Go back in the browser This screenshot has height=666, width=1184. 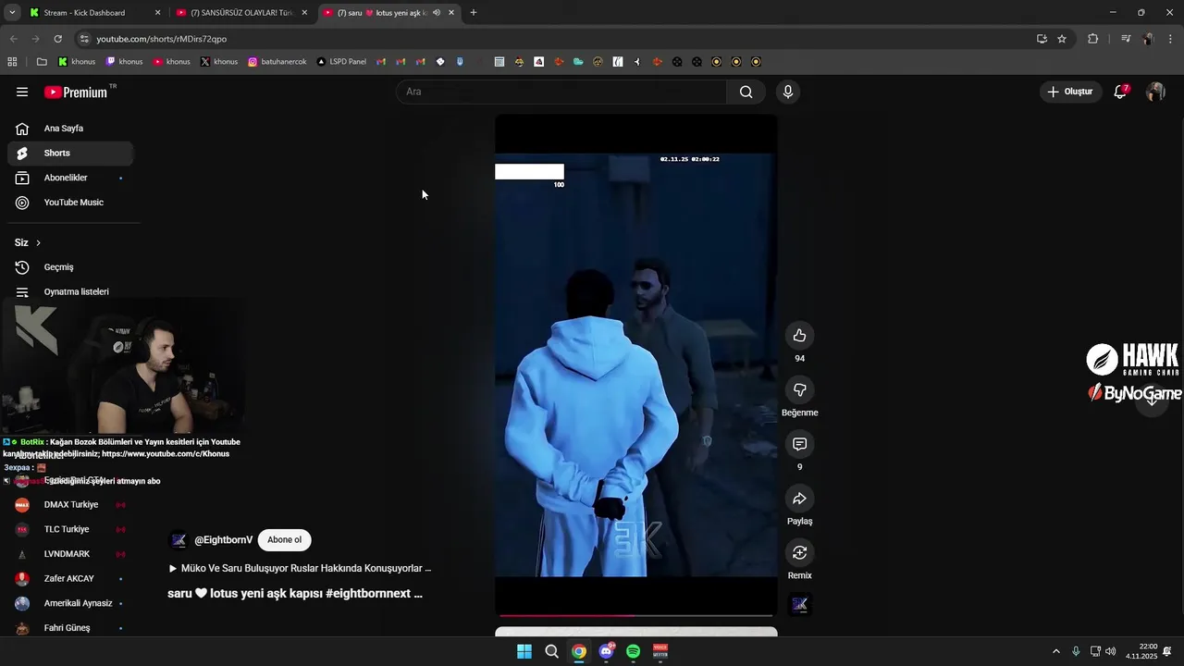[13, 39]
